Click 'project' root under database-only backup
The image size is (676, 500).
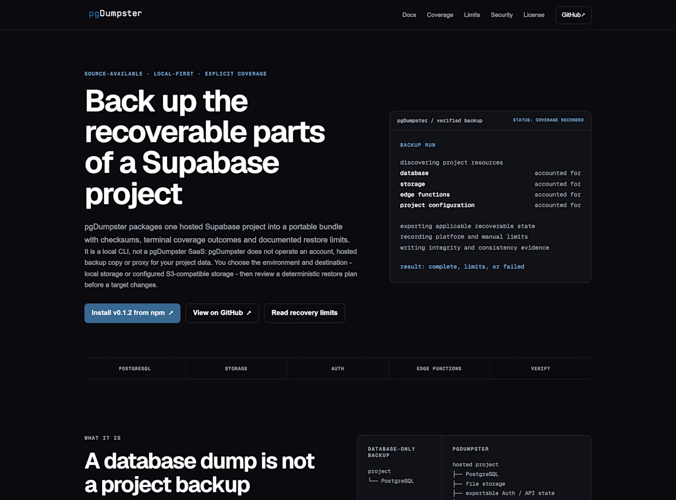point(379,472)
